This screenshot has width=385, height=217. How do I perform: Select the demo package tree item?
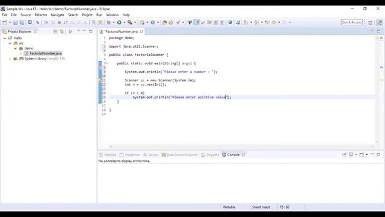26,48
